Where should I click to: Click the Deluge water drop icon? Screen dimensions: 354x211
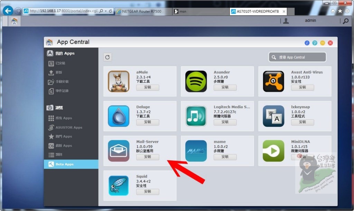(x=119, y=116)
